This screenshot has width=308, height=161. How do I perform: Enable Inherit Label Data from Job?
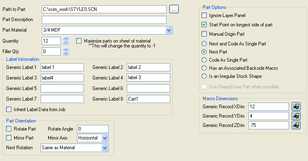pos(9,109)
